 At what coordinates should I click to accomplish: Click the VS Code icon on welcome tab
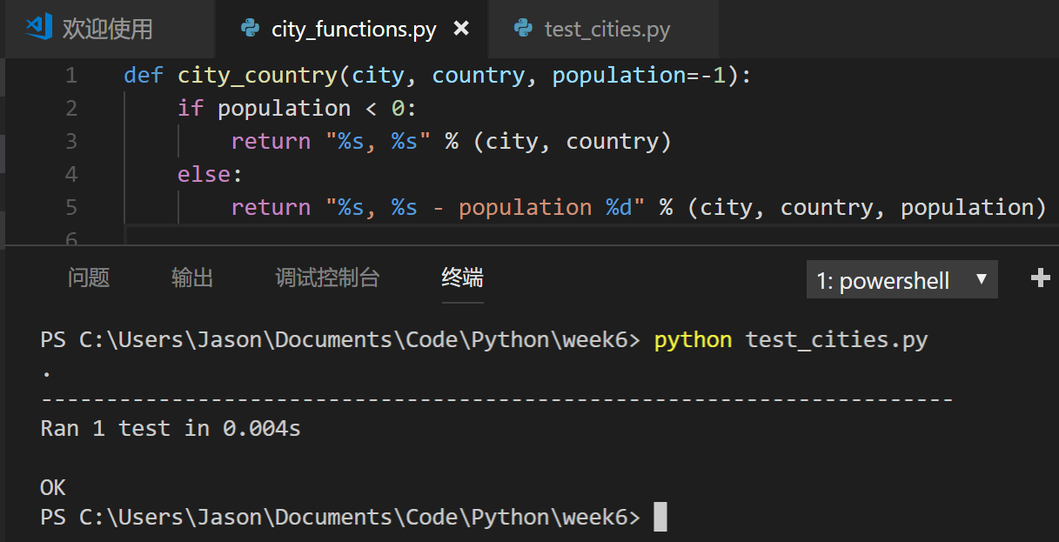pos(39,28)
